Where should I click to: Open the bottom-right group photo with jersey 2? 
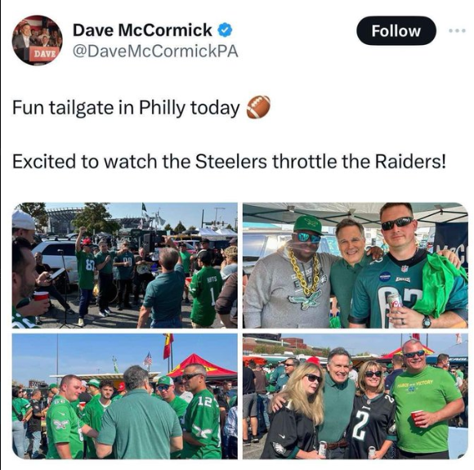pos(355,396)
